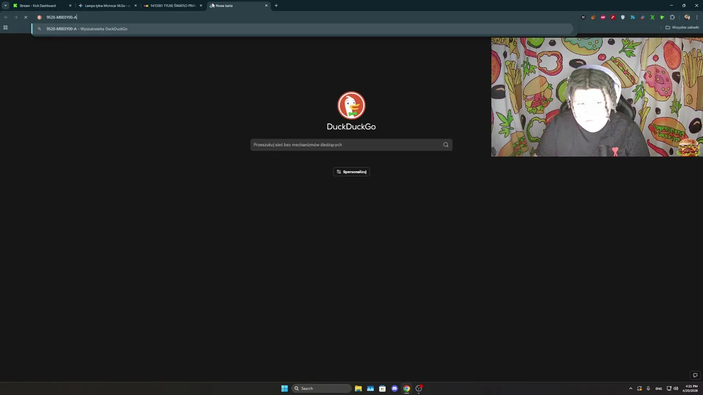Open the clock showing 4:21 PM

pyautogui.click(x=691, y=388)
